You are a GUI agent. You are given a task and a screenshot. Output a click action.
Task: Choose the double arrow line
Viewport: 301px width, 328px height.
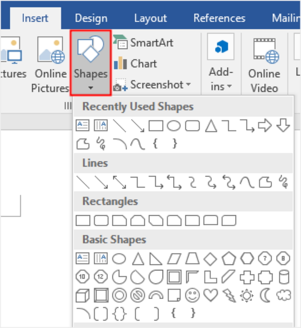119,182
